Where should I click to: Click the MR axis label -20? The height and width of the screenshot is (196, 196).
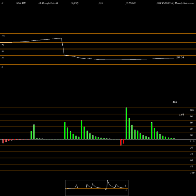tap(191, 148)
